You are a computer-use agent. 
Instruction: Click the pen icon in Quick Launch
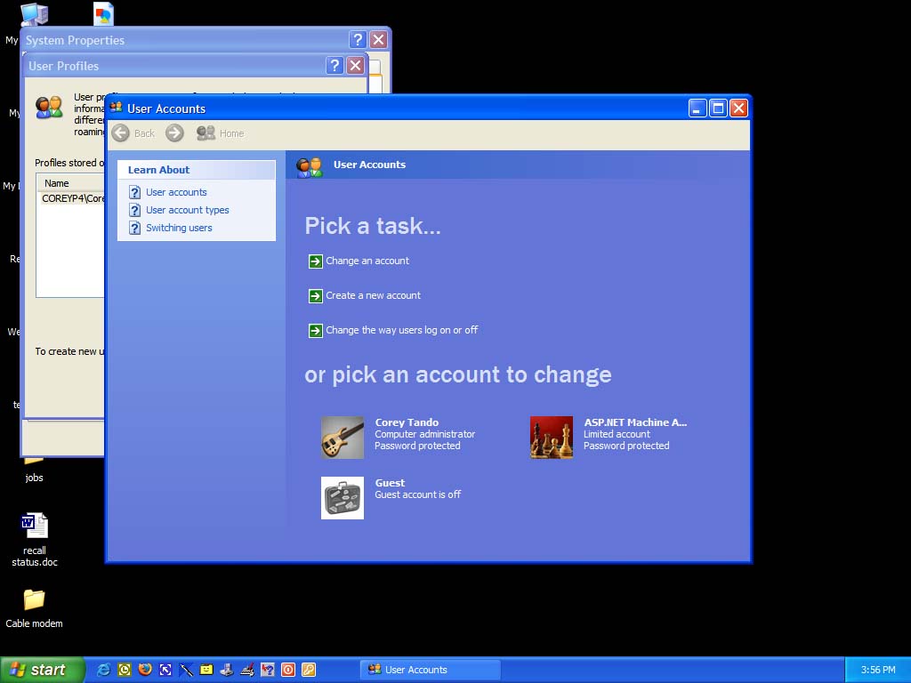pyautogui.click(x=186, y=670)
